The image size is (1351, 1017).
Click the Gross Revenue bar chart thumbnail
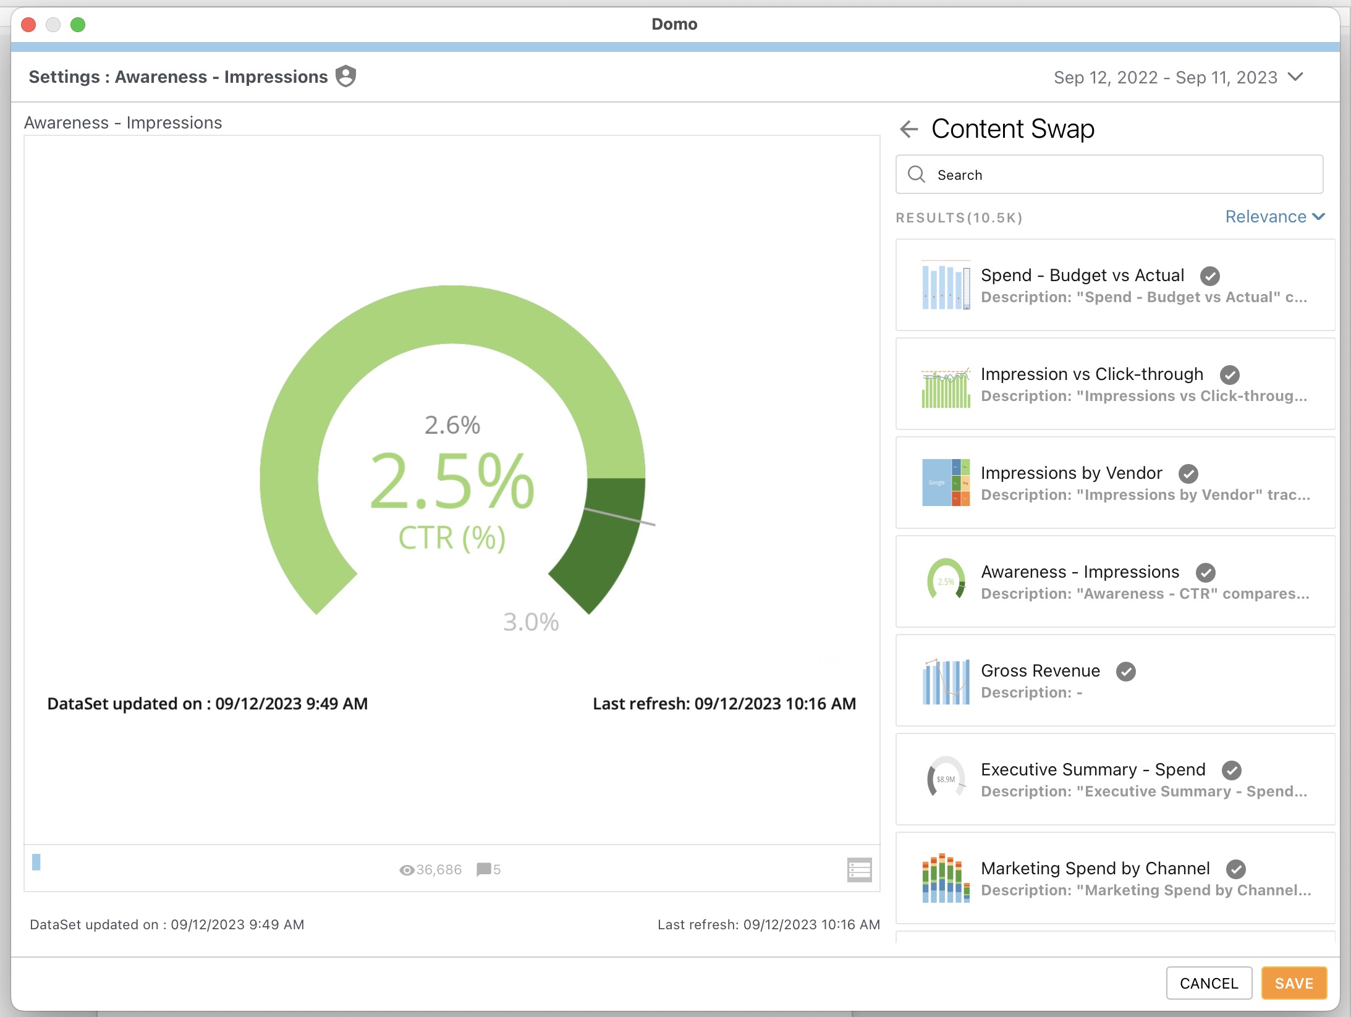pyautogui.click(x=947, y=682)
